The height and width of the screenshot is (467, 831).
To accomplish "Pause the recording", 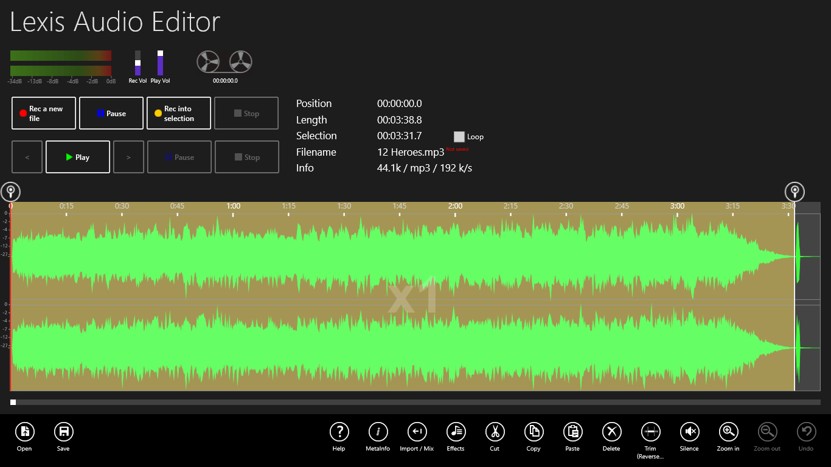I will (111, 113).
